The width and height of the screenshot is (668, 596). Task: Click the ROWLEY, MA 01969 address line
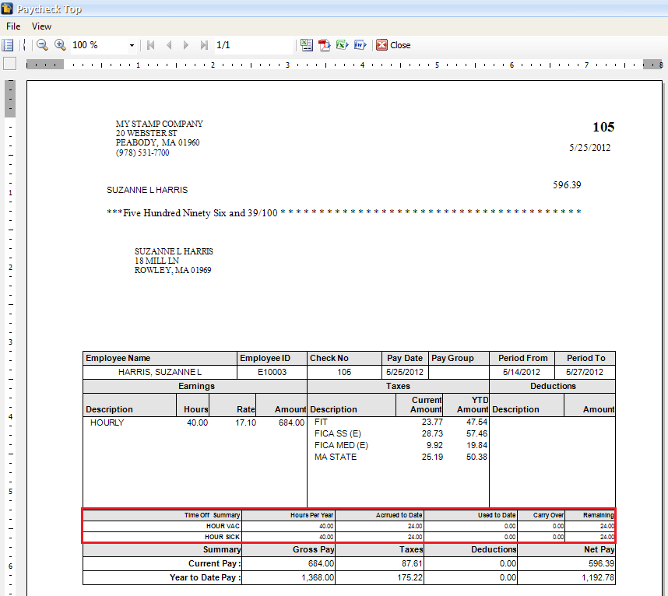tap(173, 270)
